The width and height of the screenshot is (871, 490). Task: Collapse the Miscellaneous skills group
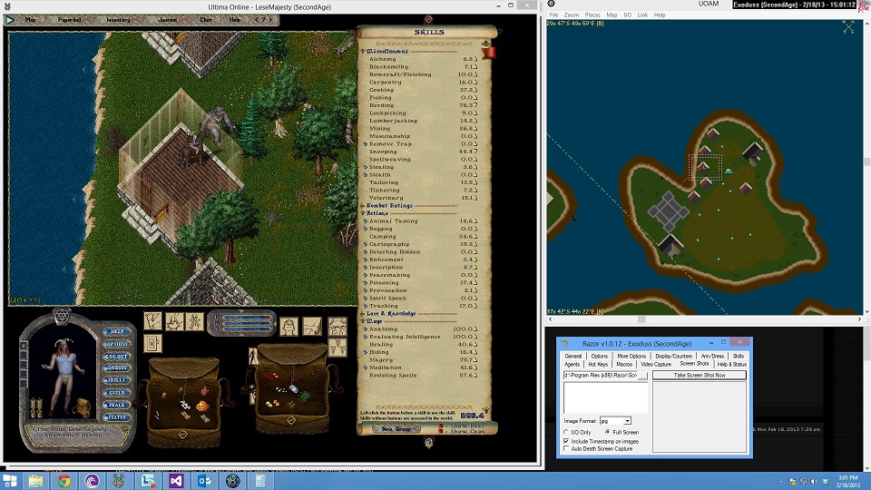click(363, 52)
